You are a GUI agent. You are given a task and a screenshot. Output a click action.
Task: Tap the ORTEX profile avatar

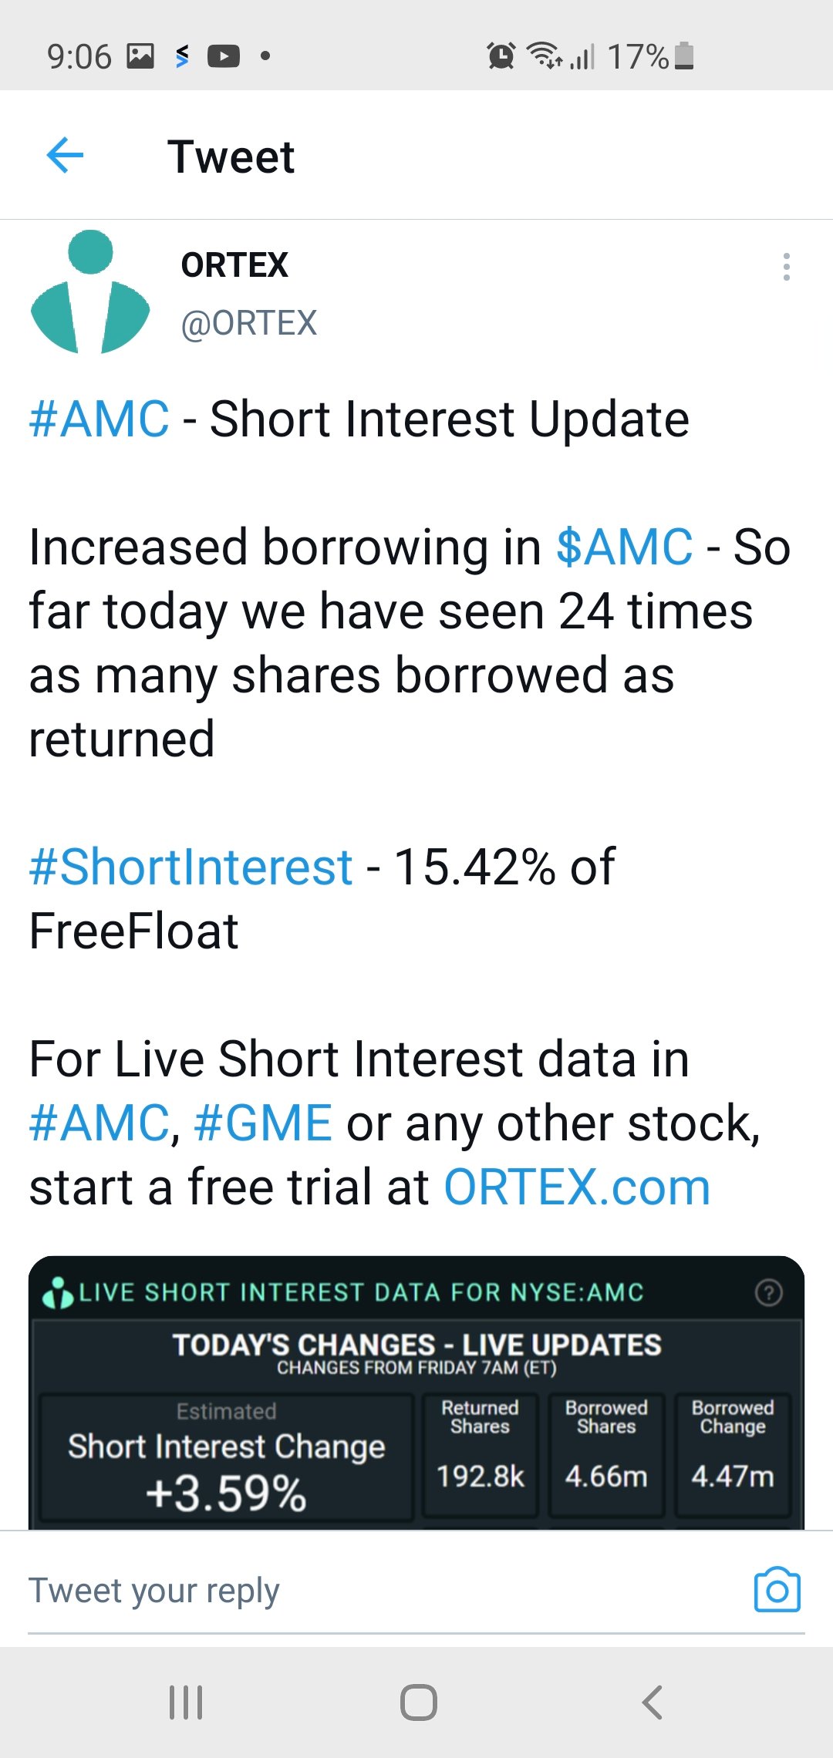point(90,297)
